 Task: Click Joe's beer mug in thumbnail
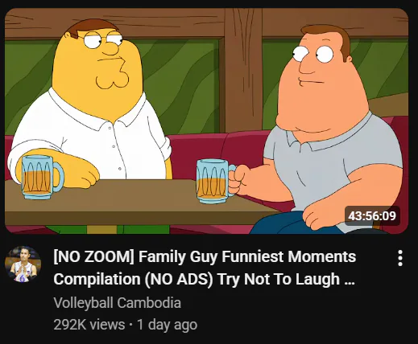coord(215,182)
